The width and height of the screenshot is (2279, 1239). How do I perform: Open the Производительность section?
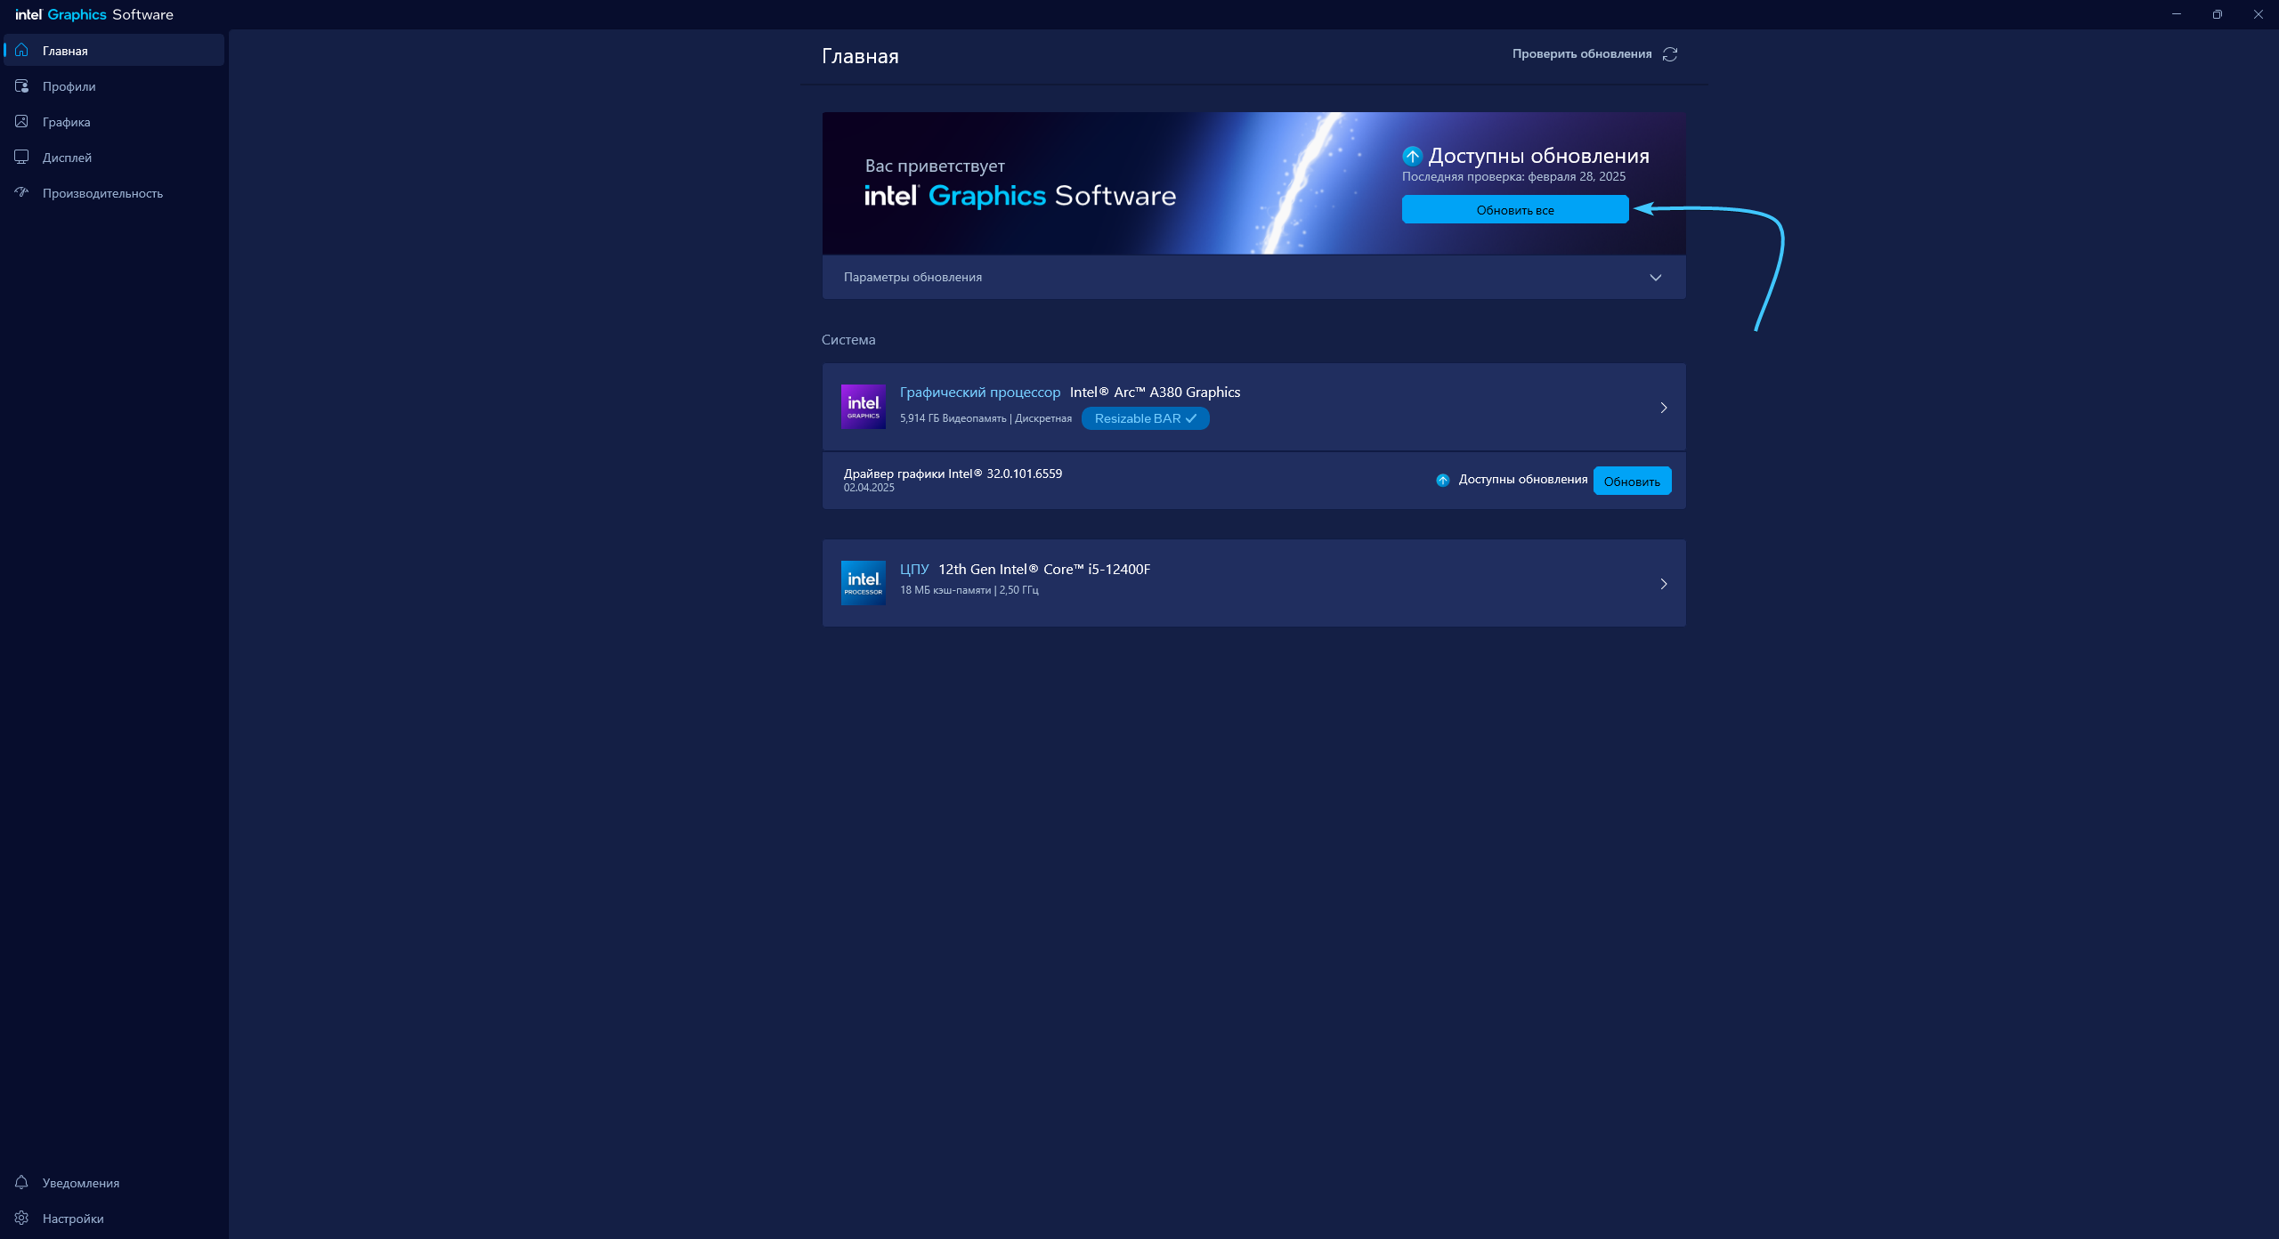(114, 192)
